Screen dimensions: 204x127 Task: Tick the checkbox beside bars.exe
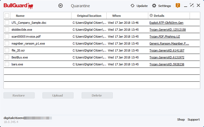7,64
